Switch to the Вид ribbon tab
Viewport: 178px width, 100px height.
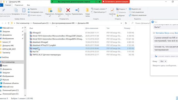[x=28, y=5]
